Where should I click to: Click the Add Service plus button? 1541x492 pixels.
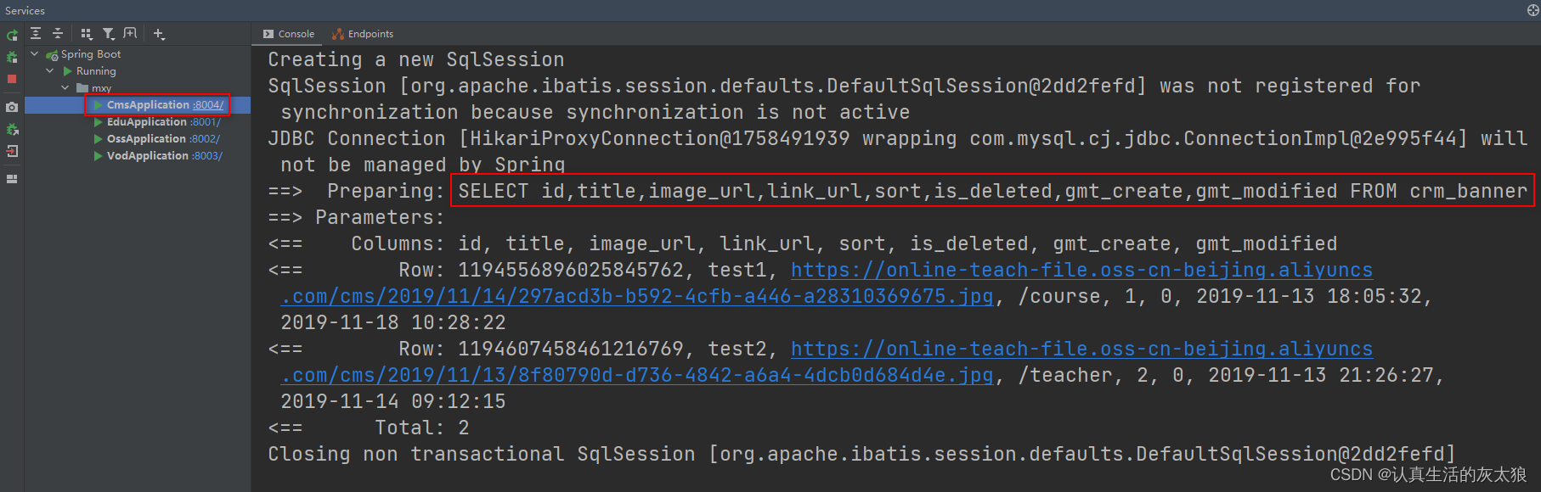159,34
